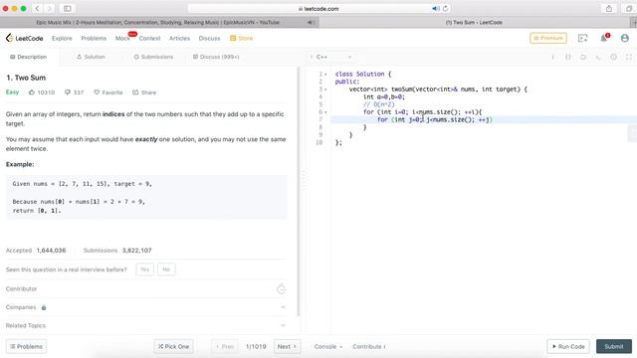Switch to the Epic Music Mix YouTube tab
637x358 pixels.
(159, 22)
